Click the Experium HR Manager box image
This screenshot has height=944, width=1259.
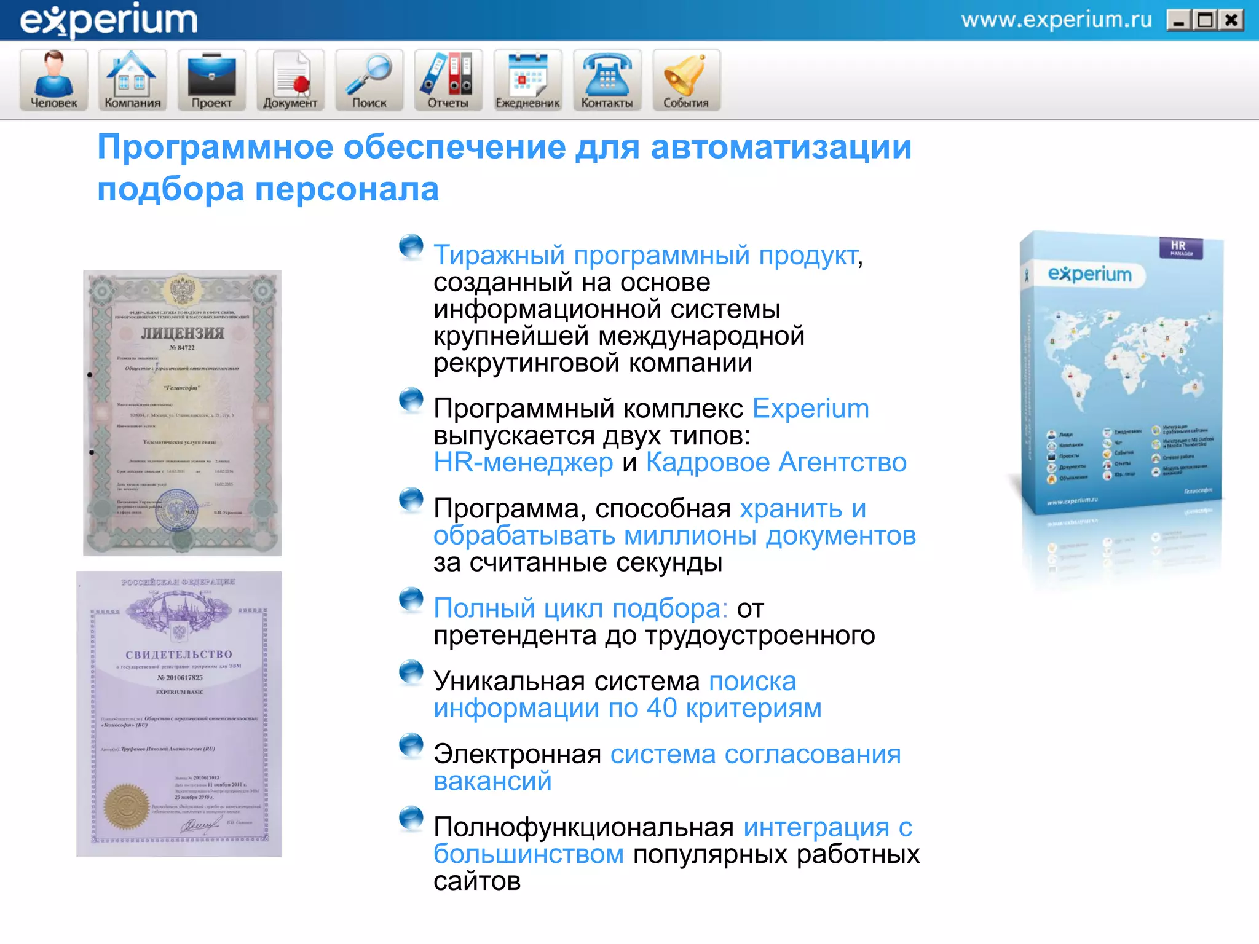(x=1120, y=375)
